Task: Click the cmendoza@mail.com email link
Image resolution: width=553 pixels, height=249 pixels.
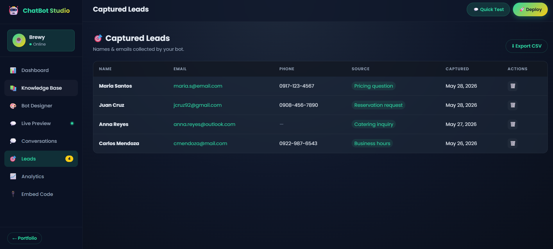Action: [200, 143]
